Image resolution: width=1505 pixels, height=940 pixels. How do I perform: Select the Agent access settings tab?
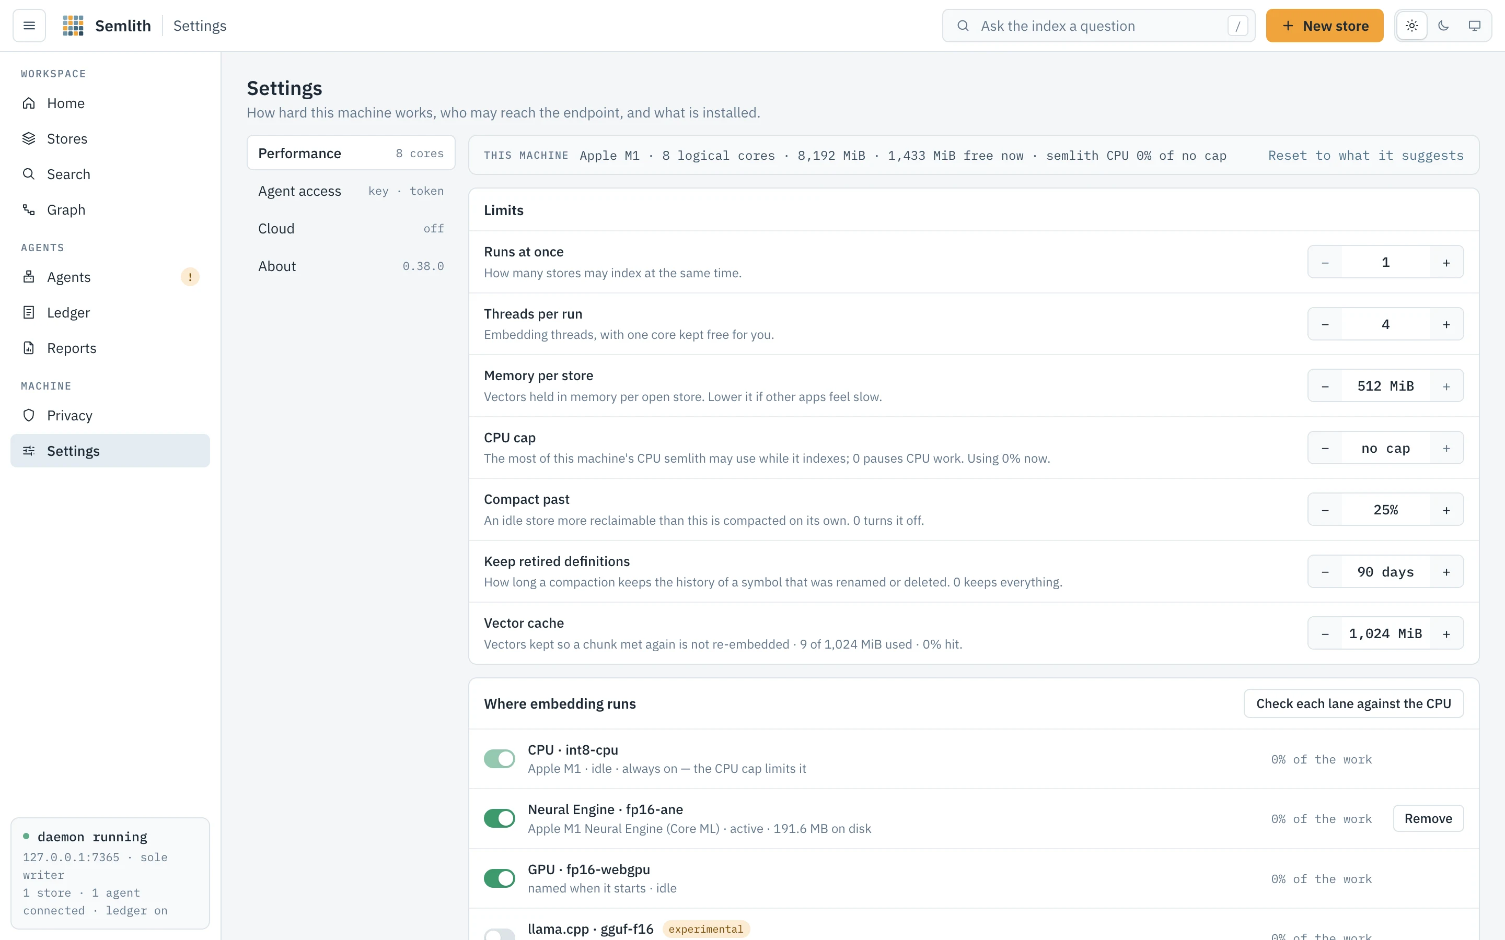351,191
